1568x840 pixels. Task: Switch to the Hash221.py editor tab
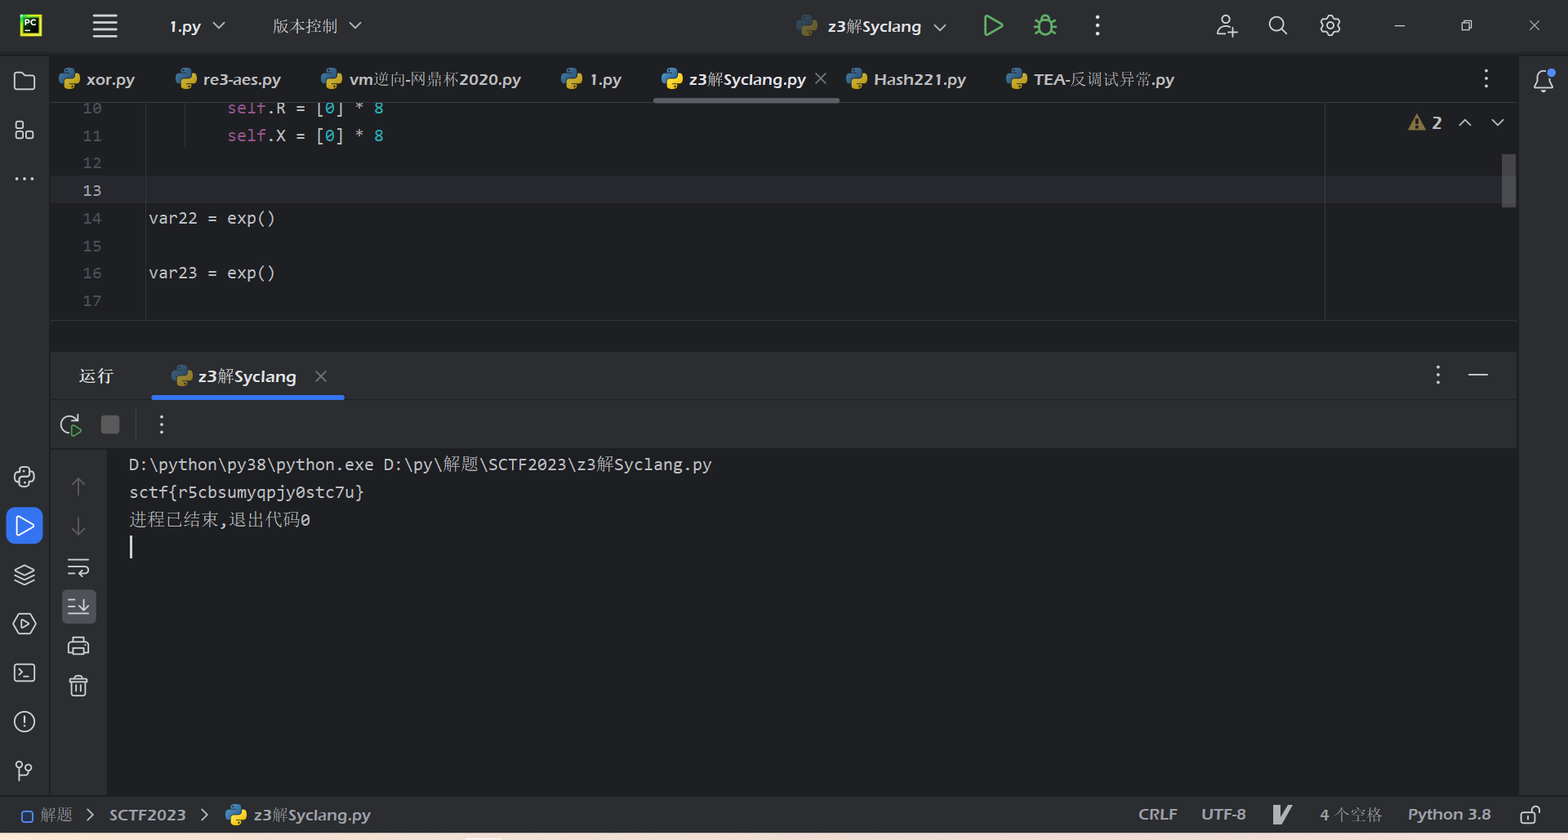coord(906,79)
